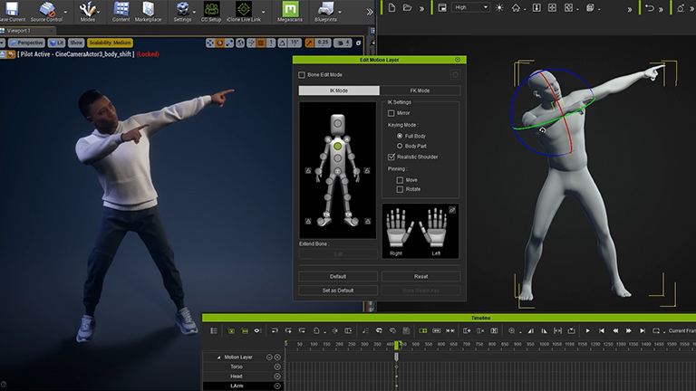Toggle the Head track circle button

coord(277,377)
